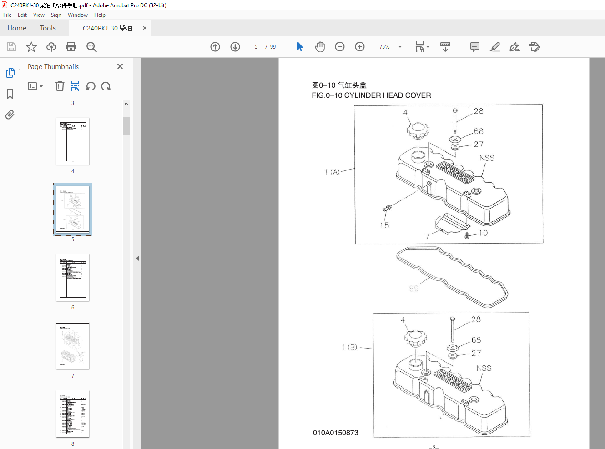Click the page number input field
Image resolution: width=605 pixels, height=449 pixels.
click(x=256, y=47)
